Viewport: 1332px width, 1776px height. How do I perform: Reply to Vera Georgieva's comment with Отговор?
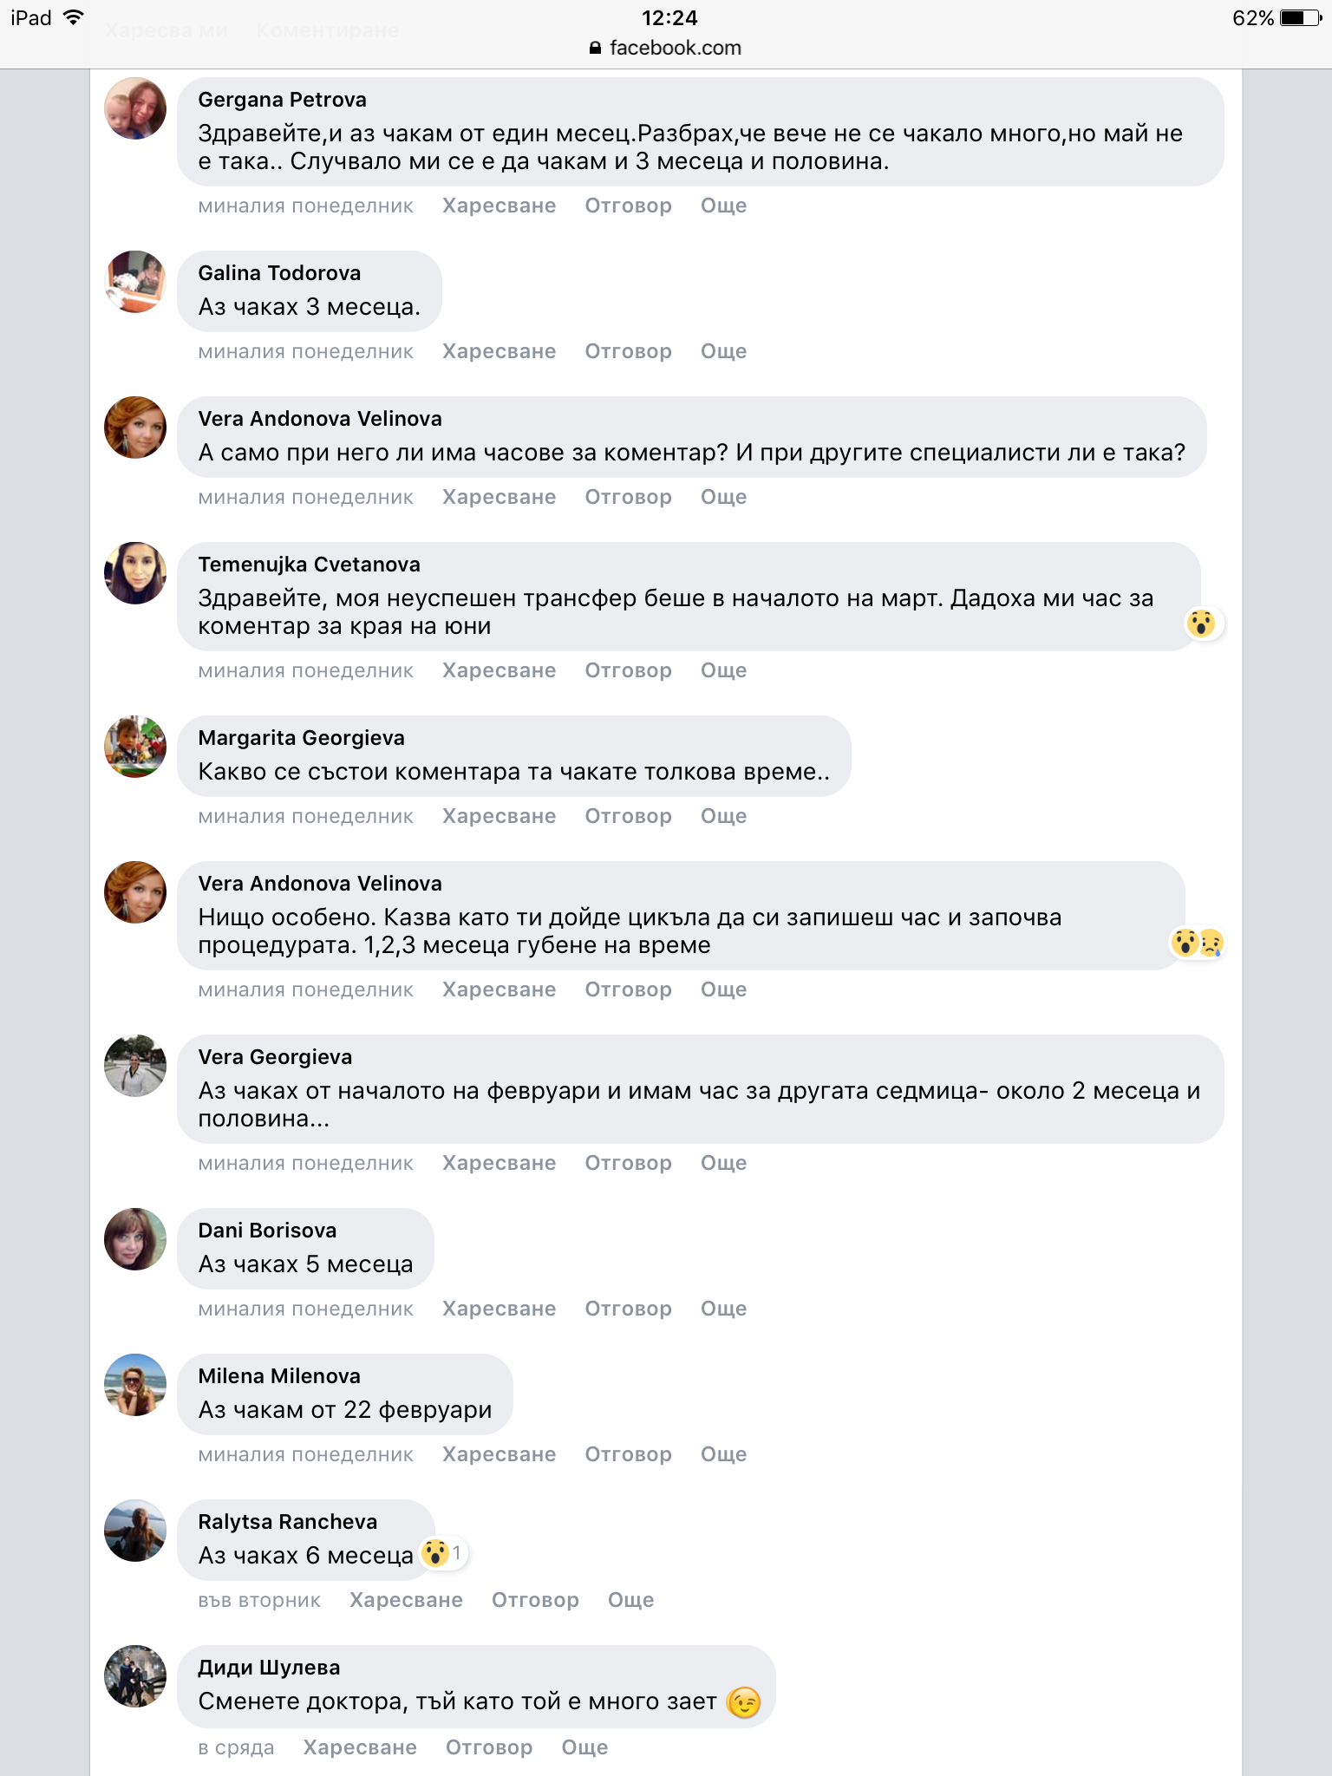point(628,1163)
